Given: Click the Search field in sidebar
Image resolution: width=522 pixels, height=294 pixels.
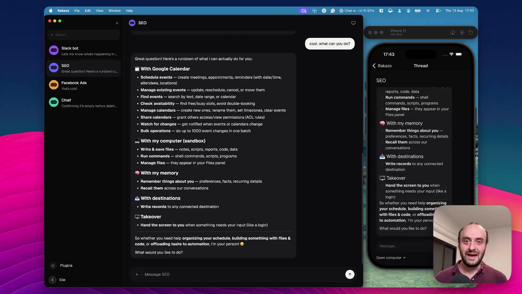Looking at the screenshot, I should pos(84,35).
